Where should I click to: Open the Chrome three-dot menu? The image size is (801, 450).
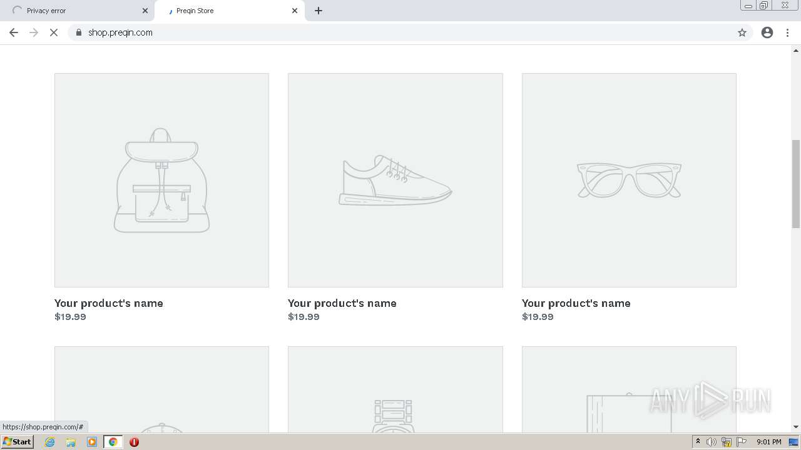pyautogui.click(x=788, y=32)
